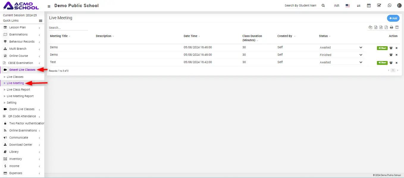Open Status dropdown for the Test meeting
Viewport: 404px width, 178px height.
point(341,62)
